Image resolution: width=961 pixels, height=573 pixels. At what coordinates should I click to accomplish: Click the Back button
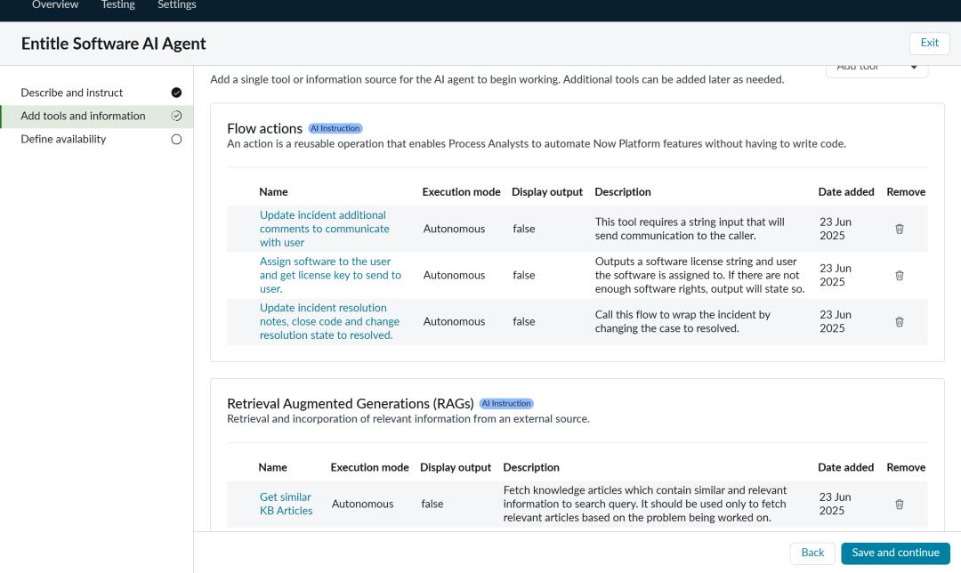[812, 553]
